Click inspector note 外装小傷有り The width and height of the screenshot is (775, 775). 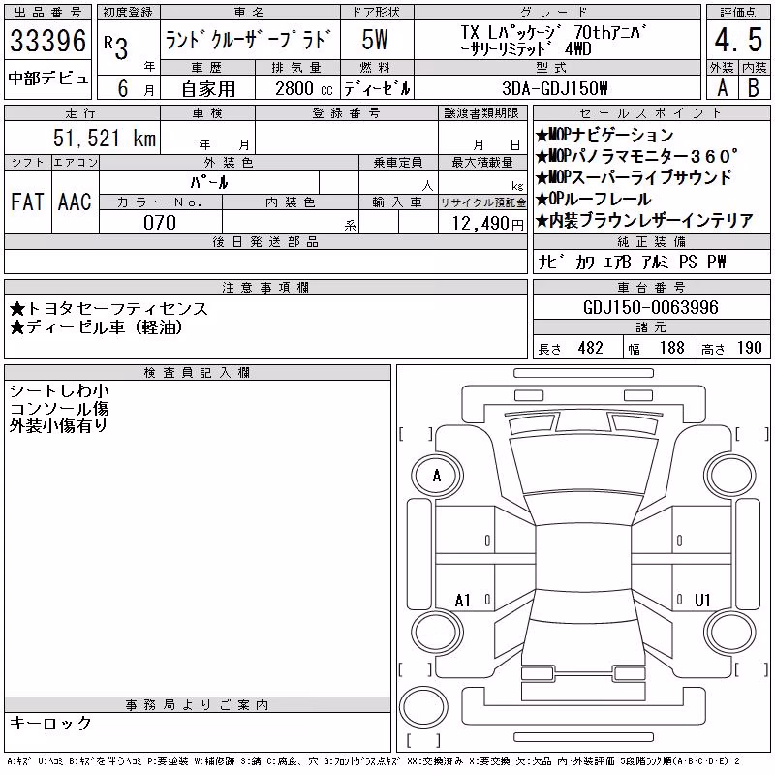click(58, 425)
